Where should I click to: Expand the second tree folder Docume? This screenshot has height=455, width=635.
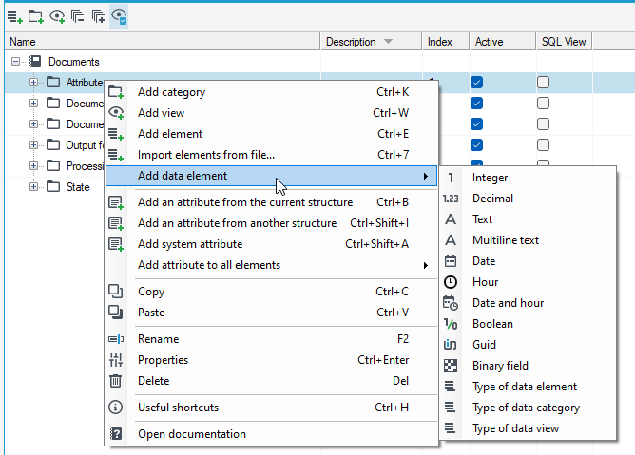33,104
